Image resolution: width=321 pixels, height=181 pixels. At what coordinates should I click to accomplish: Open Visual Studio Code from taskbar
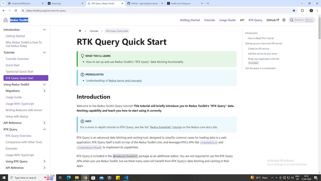coord(126,178)
